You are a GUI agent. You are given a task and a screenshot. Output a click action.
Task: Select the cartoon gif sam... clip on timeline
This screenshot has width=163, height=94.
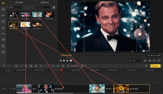coord(101,89)
